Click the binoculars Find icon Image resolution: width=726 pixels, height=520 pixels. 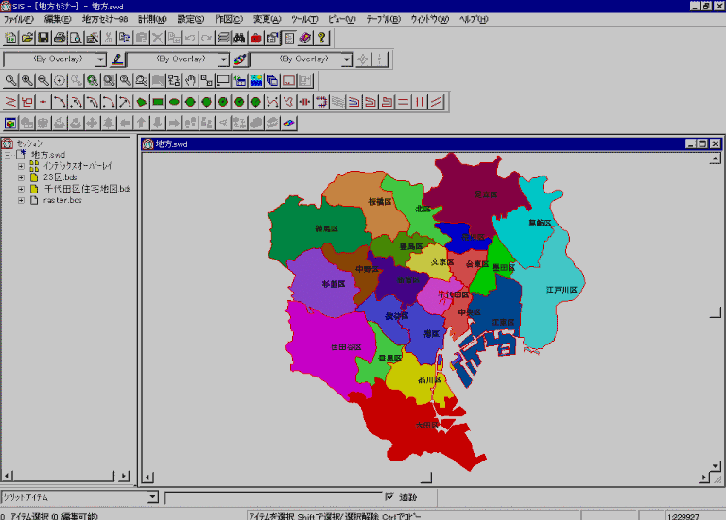point(239,38)
